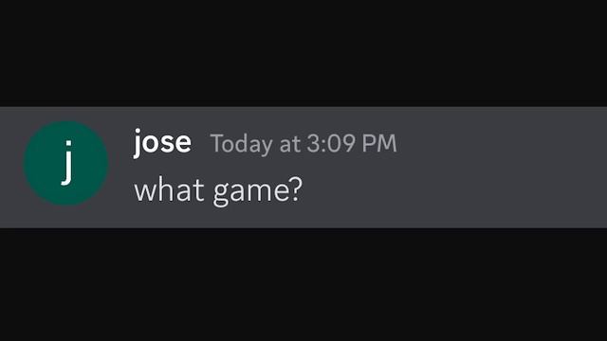Click the white letter j in avatar
Screen dimensions: 607x341
(67, 163)
